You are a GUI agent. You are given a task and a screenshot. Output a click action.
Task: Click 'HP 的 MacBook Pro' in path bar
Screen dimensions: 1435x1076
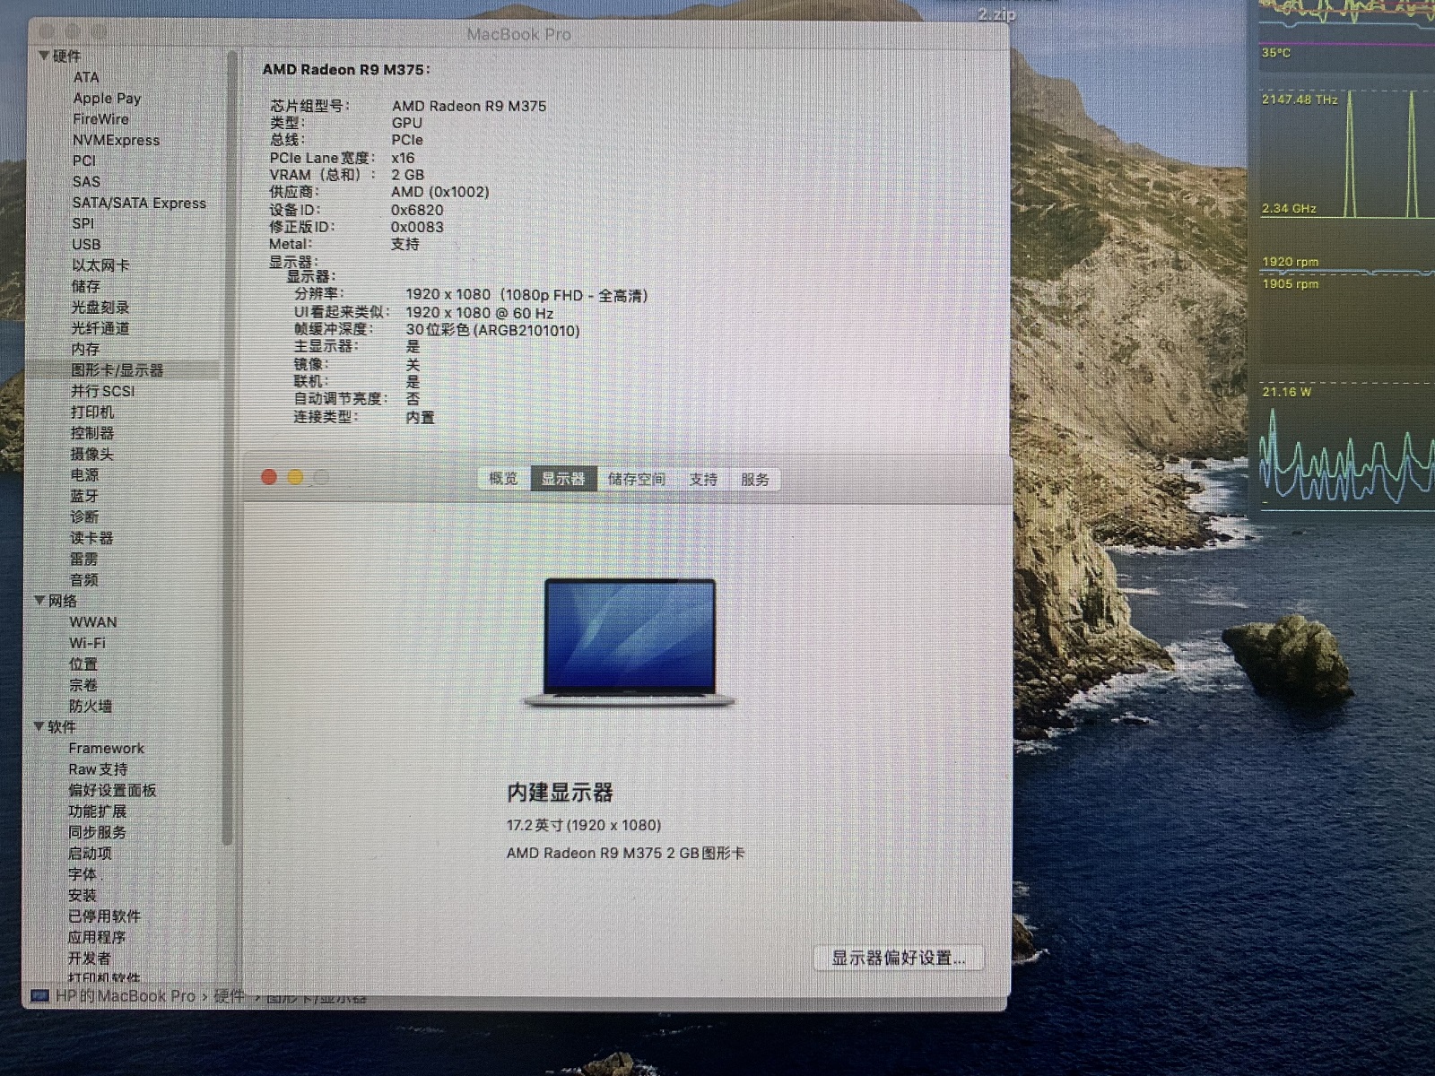(126, 996)
